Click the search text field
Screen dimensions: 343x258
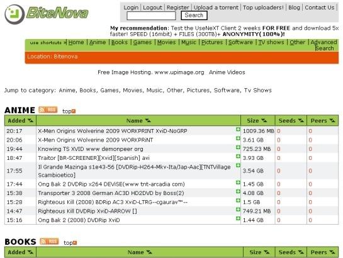click(151, 16)
